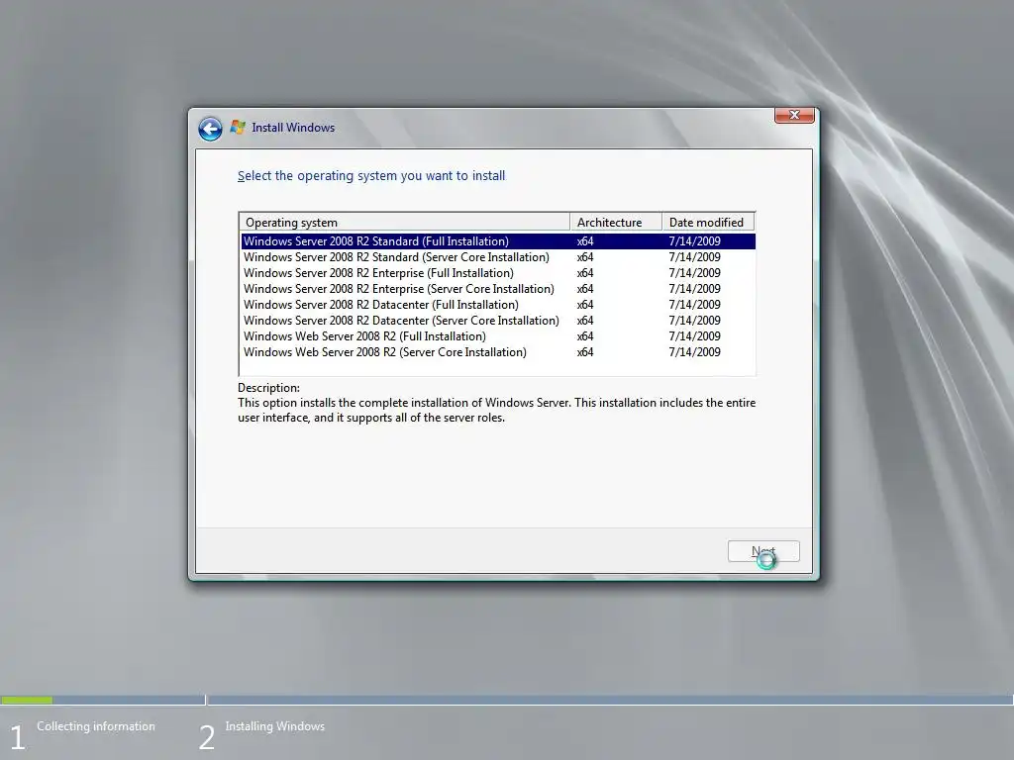Click the description text about complete installation
The image size is (1014, 760).
[496, 410]
